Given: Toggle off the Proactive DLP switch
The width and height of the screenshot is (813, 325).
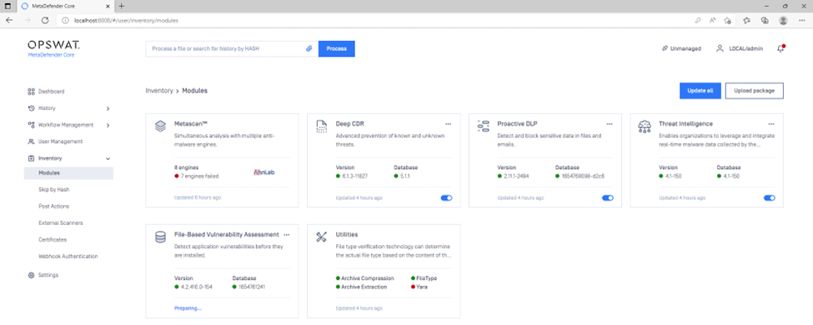Looking at the screenshot, I should [608, 197].
